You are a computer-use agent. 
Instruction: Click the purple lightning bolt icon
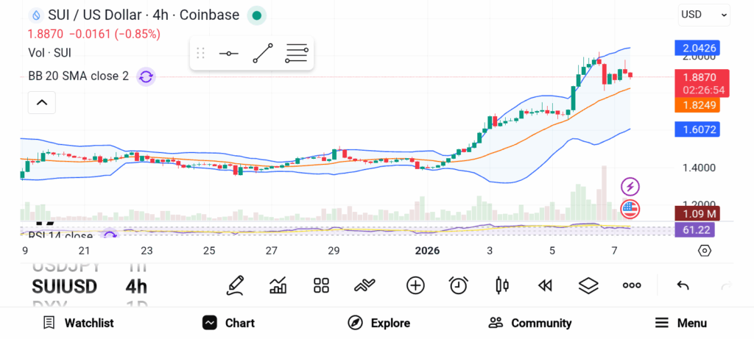[630, 186]
